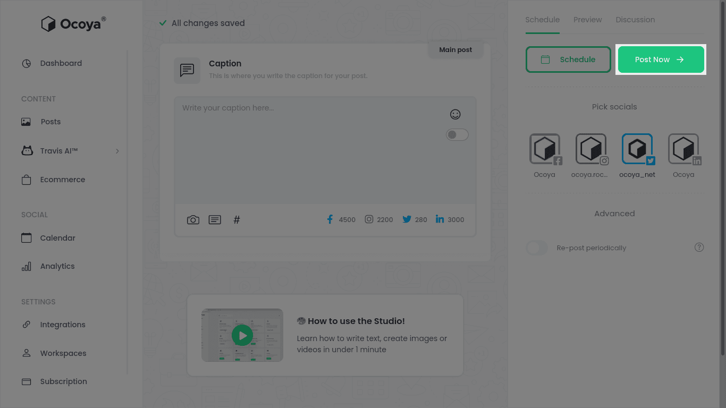
Task: Click the Workspaces person icon
Action: 26,353
